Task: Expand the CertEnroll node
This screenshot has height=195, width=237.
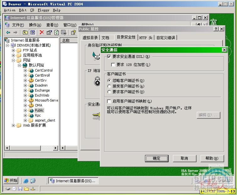Action: pyautogui.click(x=25, y=75)
